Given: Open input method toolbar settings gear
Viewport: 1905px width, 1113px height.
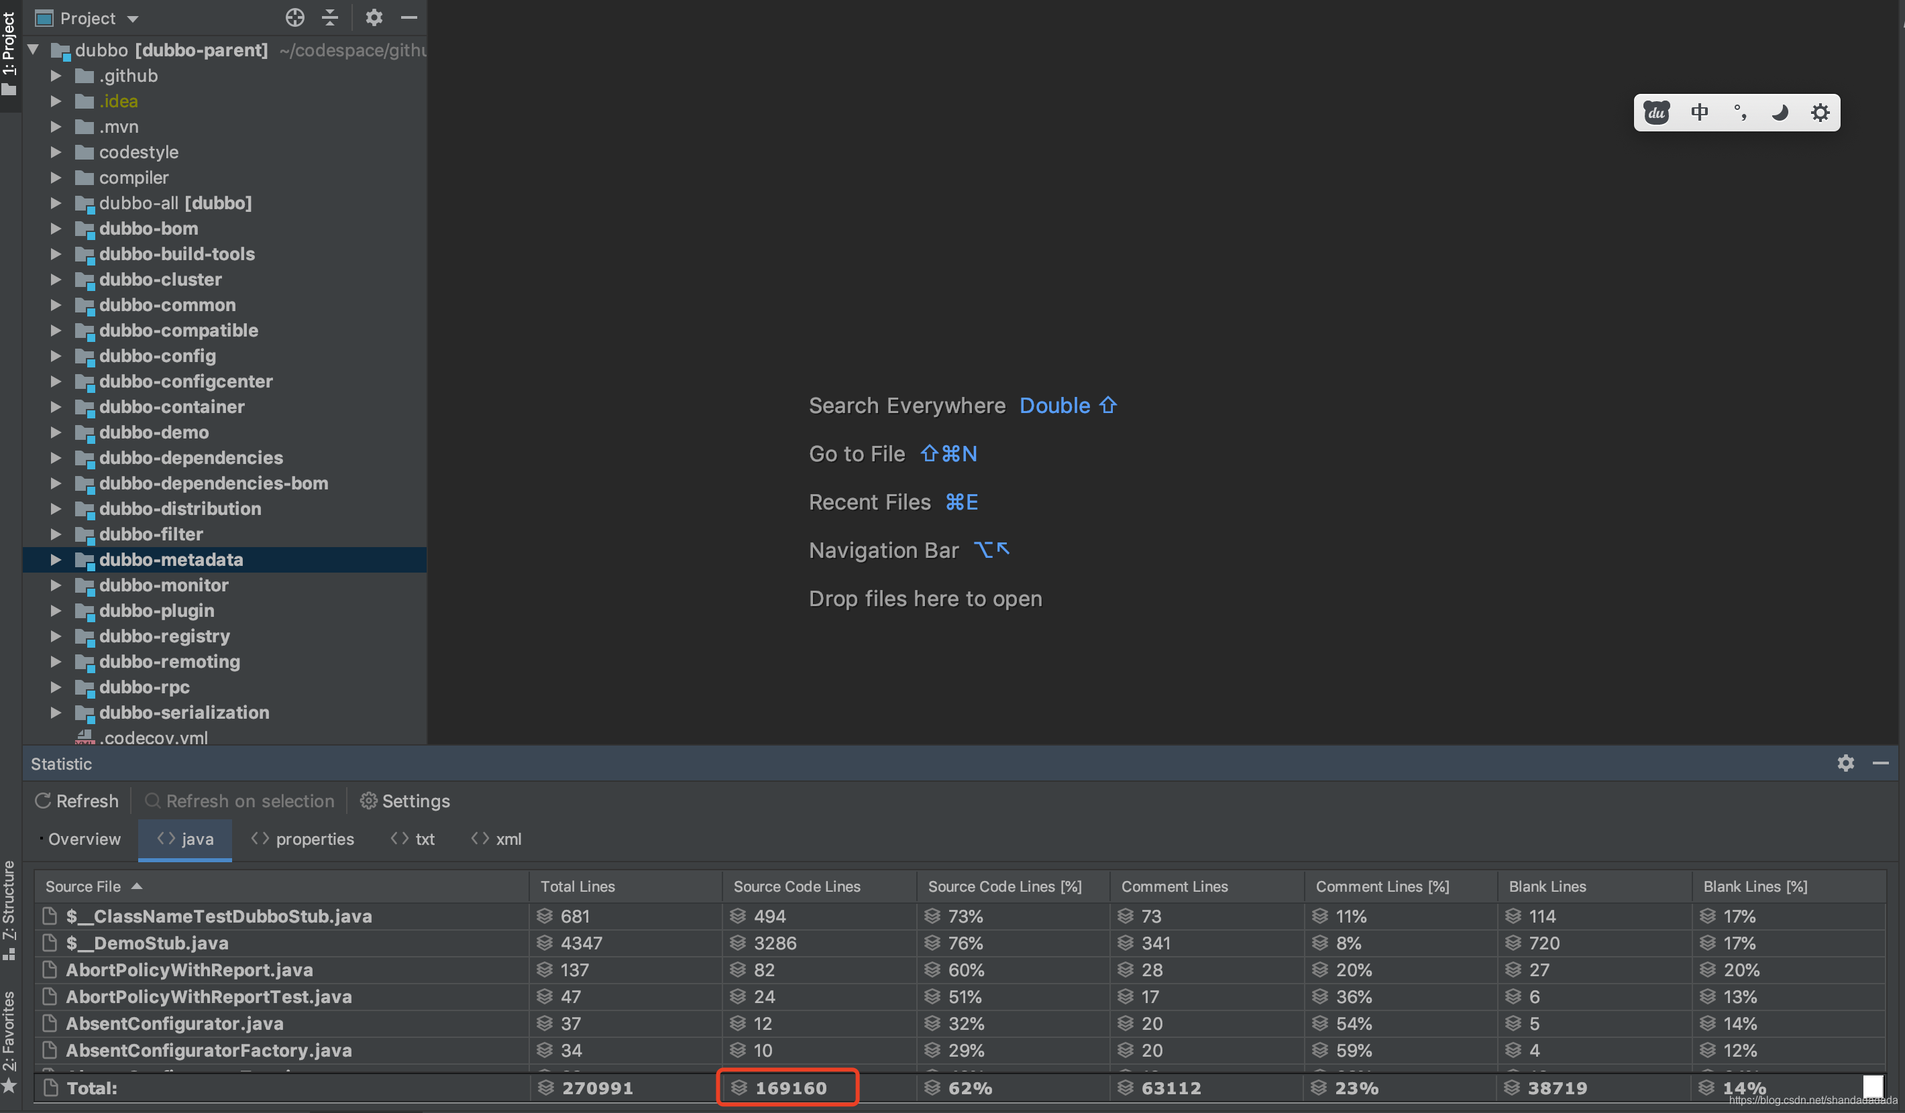Looking at the screenshot, I should click(x=1820, y=113).
